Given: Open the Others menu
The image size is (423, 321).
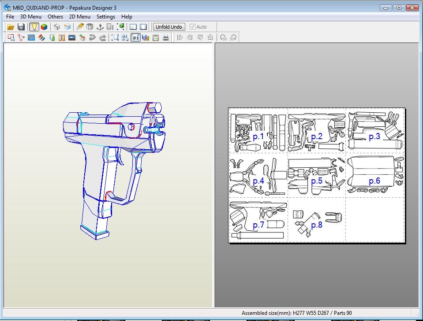Looking at the screenshot, I should coord(55,16).
